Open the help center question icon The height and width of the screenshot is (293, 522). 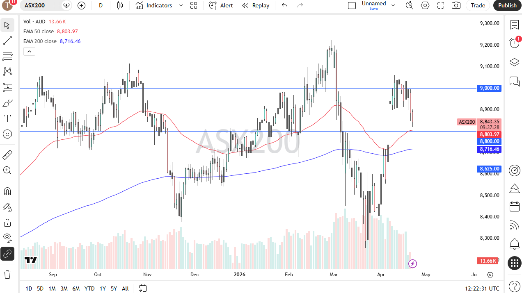coord(515,286)
